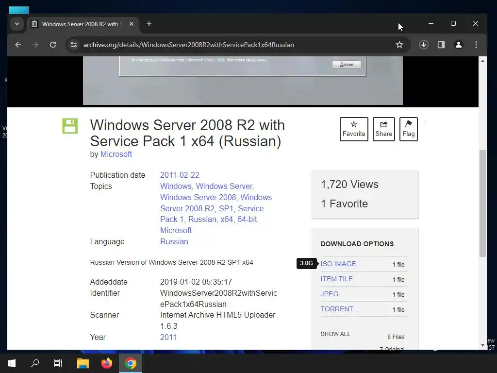The image size is (497, 373).
Task: Click the browser forward arrow
Action: (35, 45)
